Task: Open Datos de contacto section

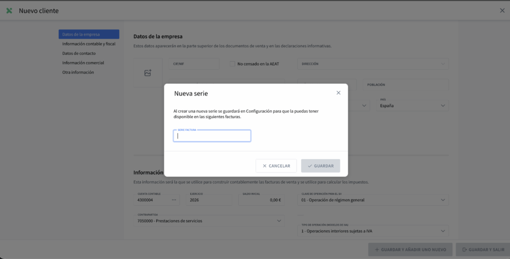Action: [79, 53]
